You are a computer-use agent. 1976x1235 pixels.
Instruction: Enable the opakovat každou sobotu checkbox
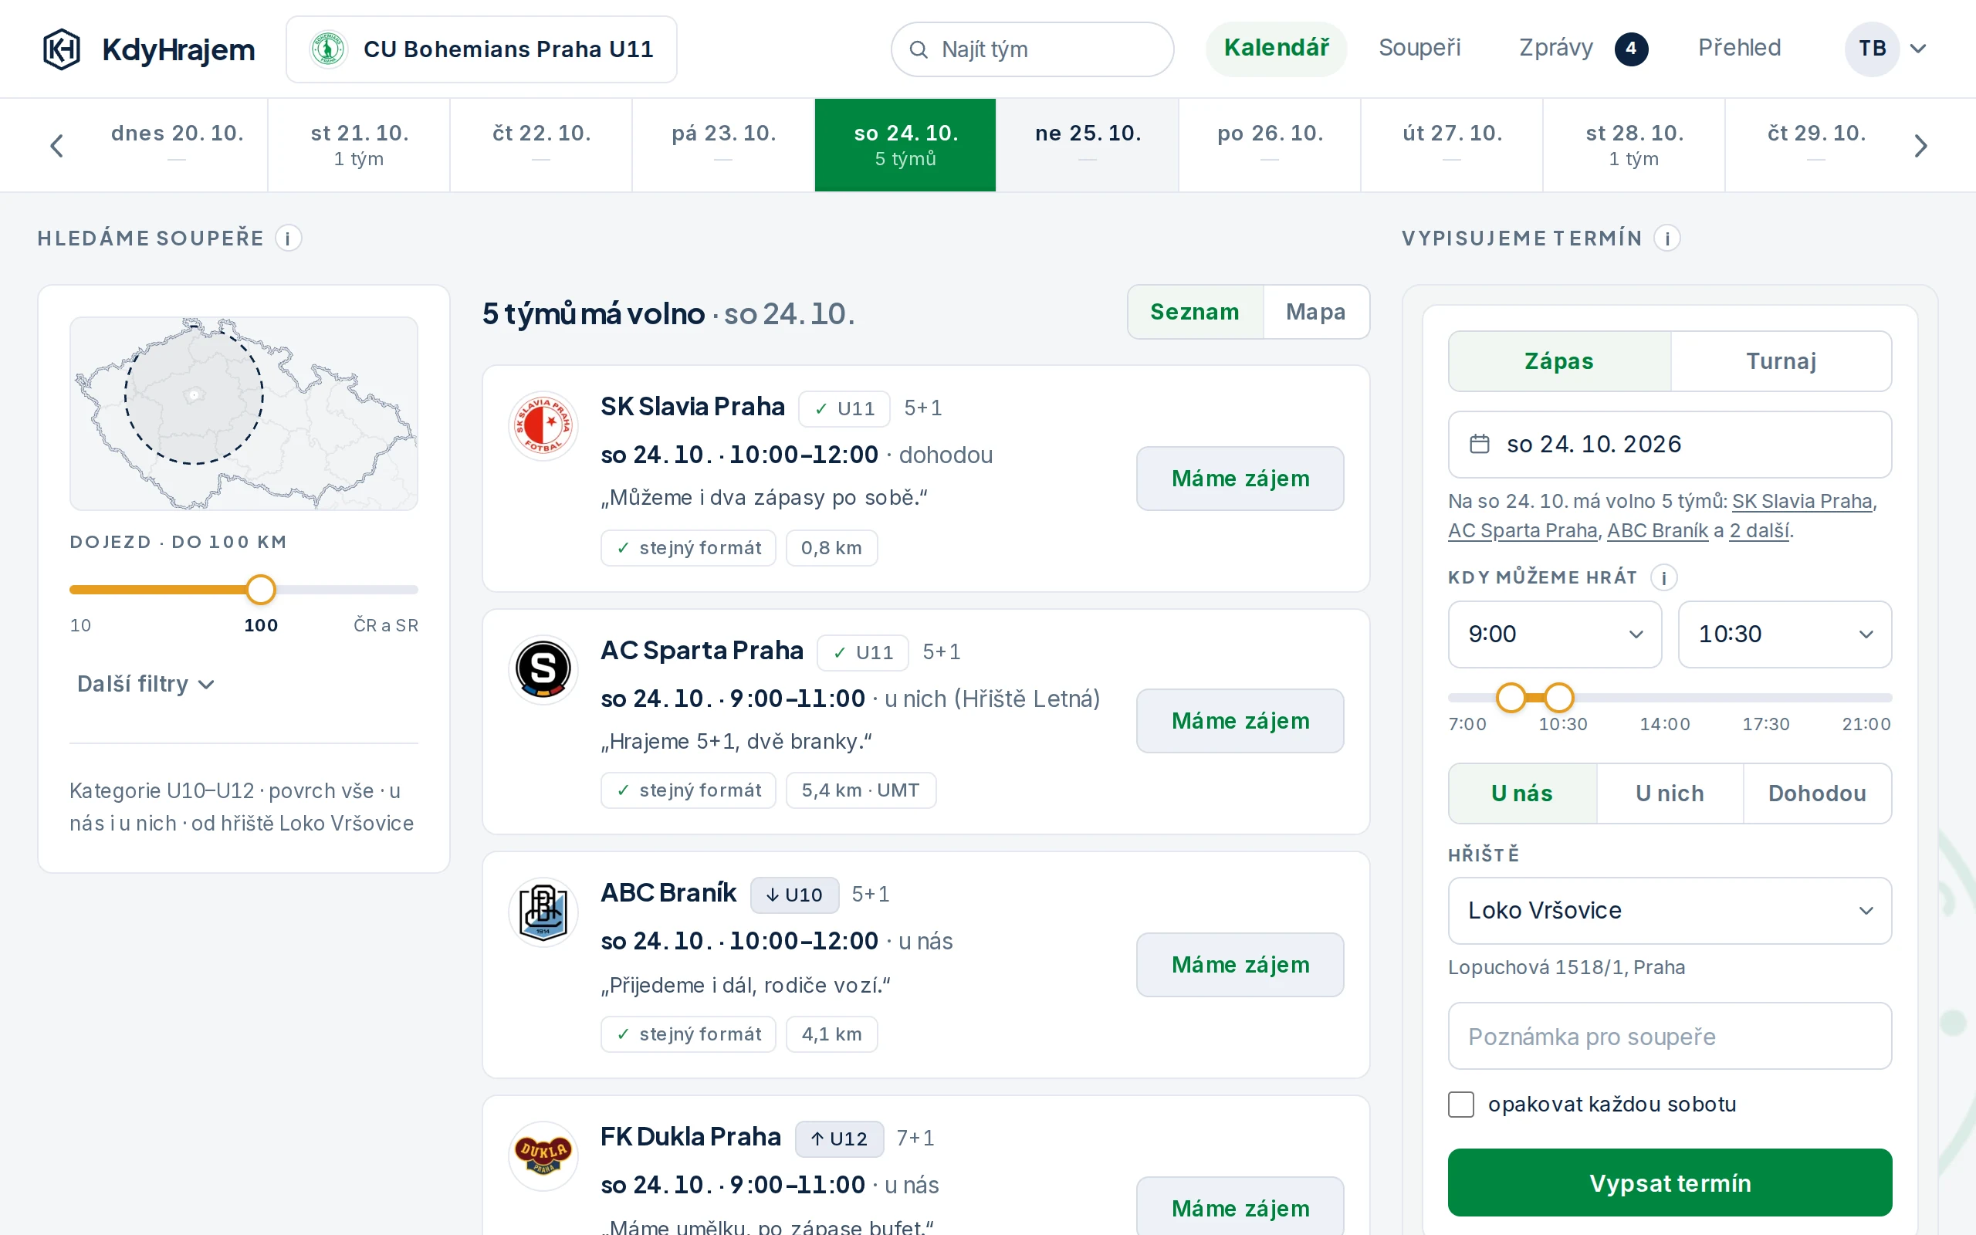tap(1460, 1105)
